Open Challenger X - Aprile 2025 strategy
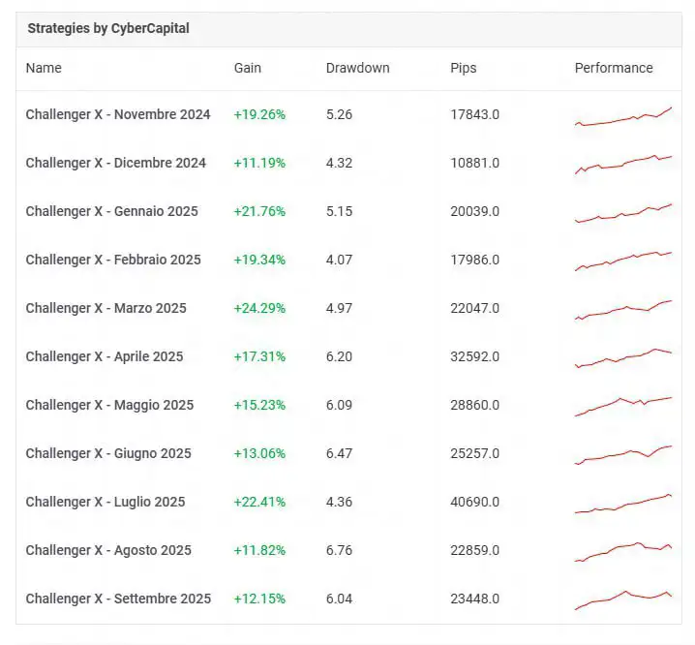The image size is (695, 645). pos(104,356)
